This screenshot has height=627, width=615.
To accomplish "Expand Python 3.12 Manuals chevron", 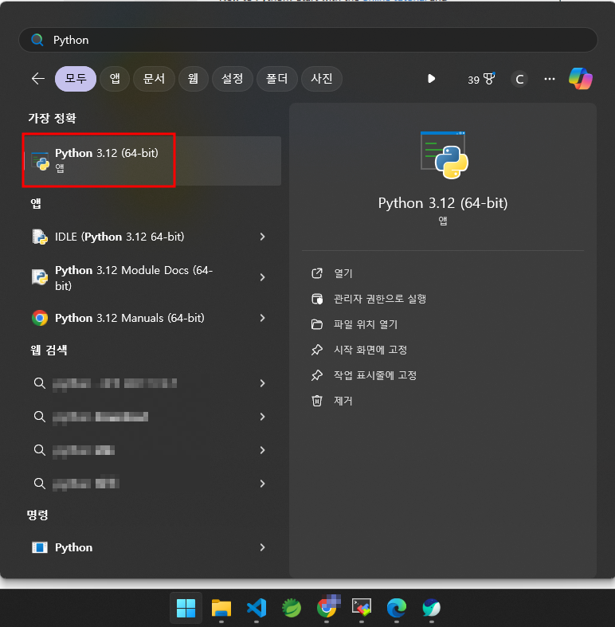I will 262,318.
